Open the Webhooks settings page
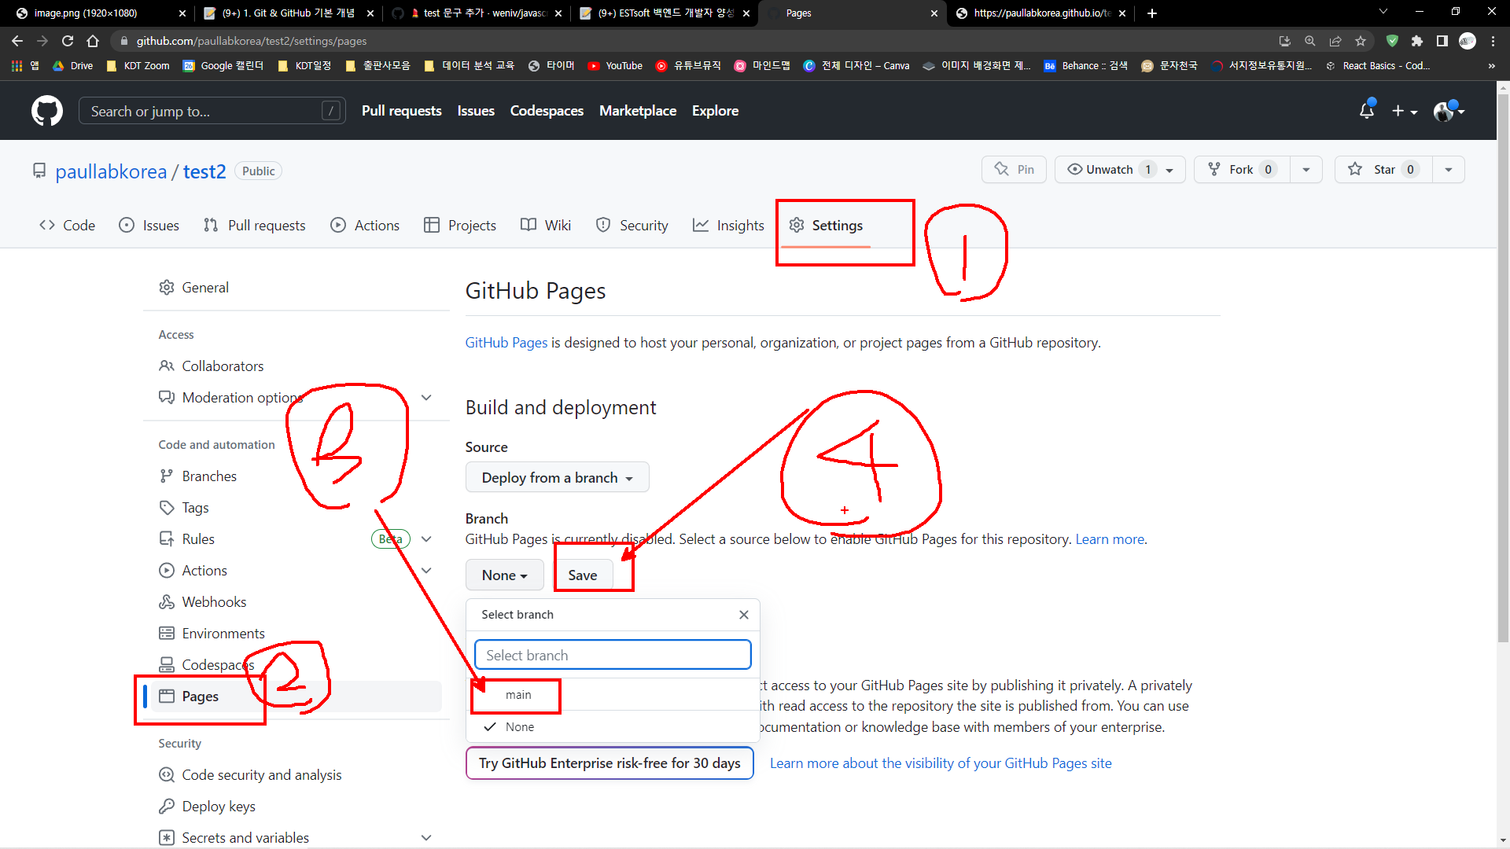 click(214, 602)
